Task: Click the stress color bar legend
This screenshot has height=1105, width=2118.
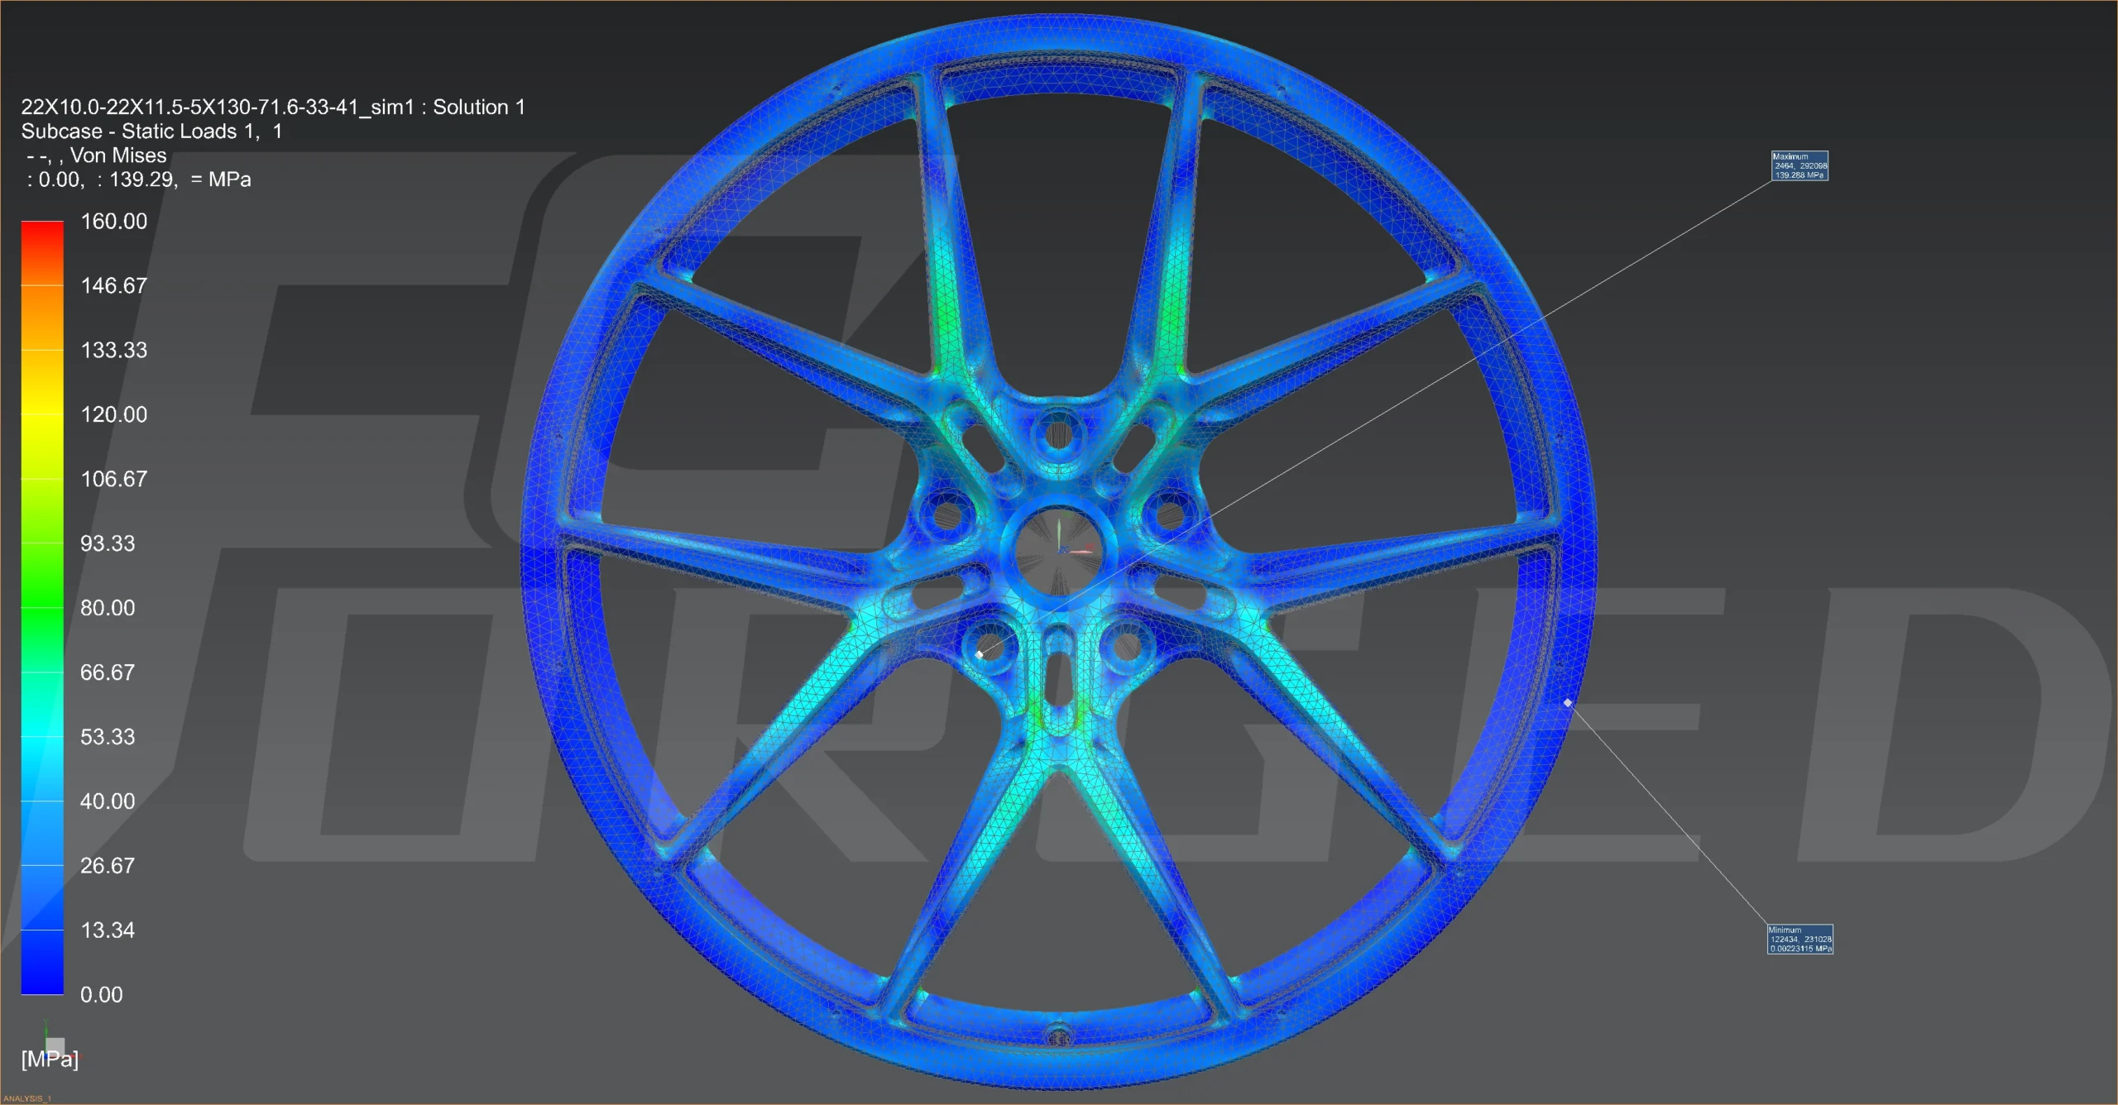Action: [x=42, y=607]
